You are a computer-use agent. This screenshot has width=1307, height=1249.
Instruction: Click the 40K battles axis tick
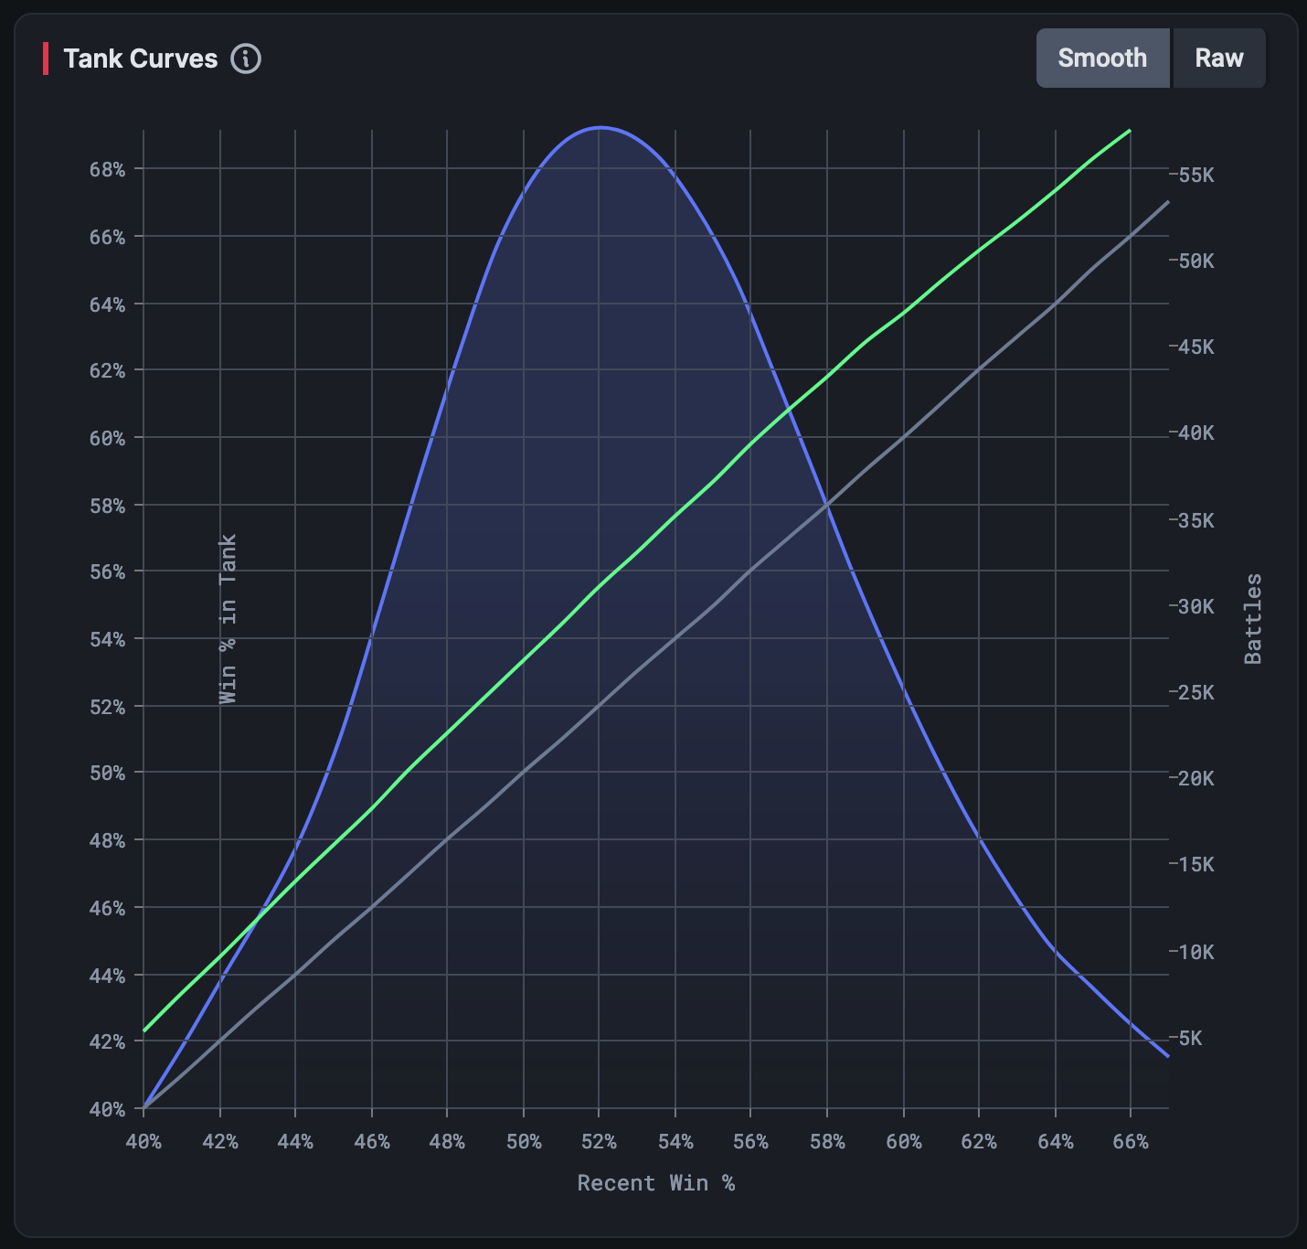[x=1195, y=432]
